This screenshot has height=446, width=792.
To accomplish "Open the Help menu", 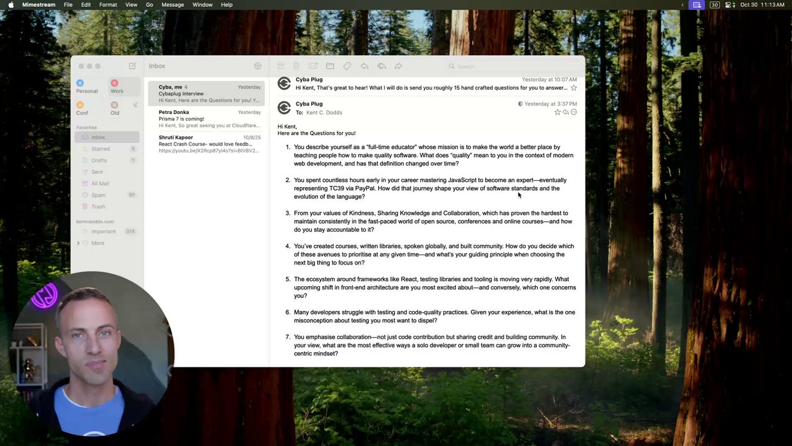I will point(227,4).
